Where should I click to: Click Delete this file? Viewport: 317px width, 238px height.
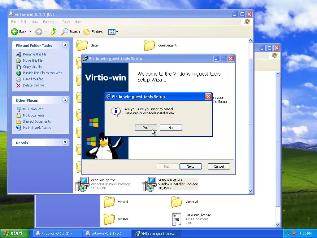(33, 85)
